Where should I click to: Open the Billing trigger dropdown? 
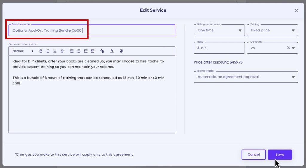(x=246, y=77)
